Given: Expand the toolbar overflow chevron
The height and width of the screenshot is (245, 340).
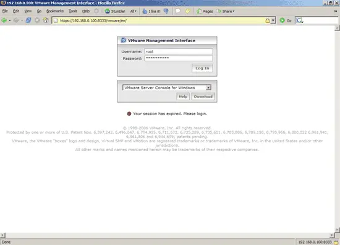Looking at the screenshot, I should [336, 11].
